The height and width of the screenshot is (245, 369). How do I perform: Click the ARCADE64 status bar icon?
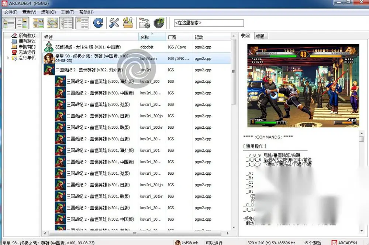pyautogui.click(x=334, y=243)
